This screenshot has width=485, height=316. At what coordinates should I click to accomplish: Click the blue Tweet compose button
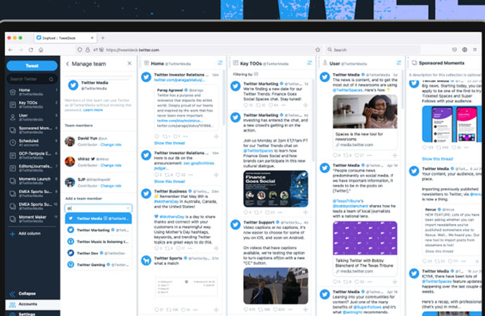(32, 65)
